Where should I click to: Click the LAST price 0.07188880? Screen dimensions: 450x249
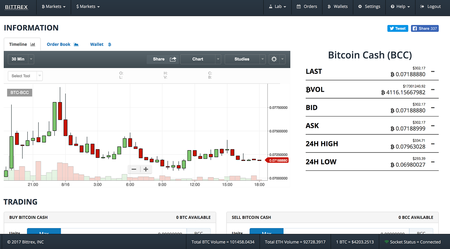click(408, 74)
